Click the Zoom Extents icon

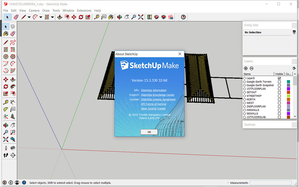tap(141, 17)
